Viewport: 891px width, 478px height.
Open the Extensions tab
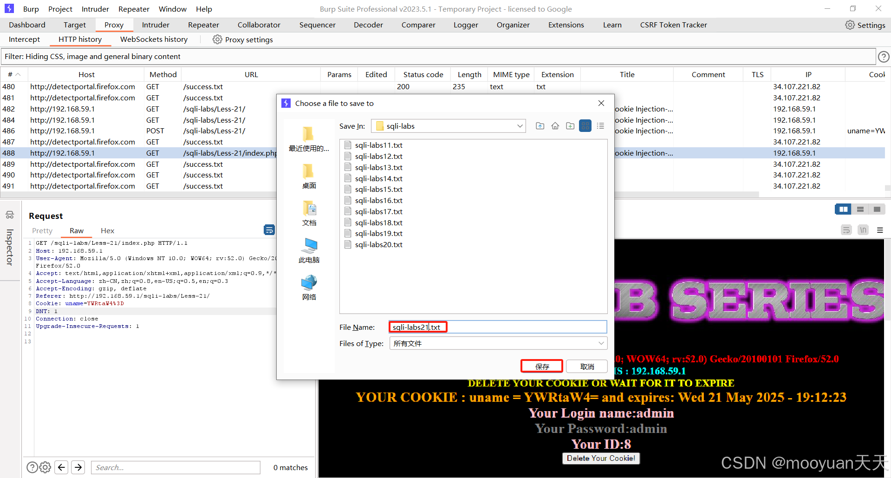pyautogui.click(x=566, y=25)
